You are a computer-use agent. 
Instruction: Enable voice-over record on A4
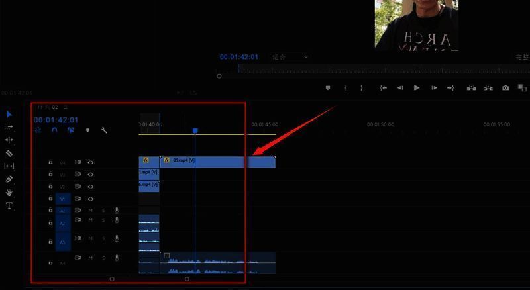click(x=117, y=258)
